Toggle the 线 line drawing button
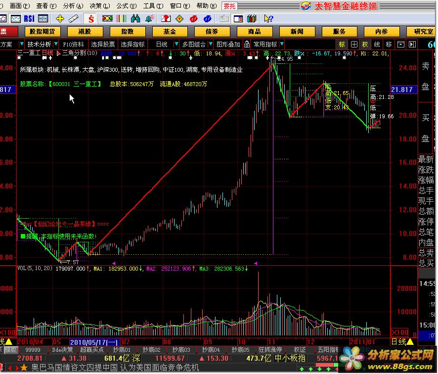 [x=377, y=44]
